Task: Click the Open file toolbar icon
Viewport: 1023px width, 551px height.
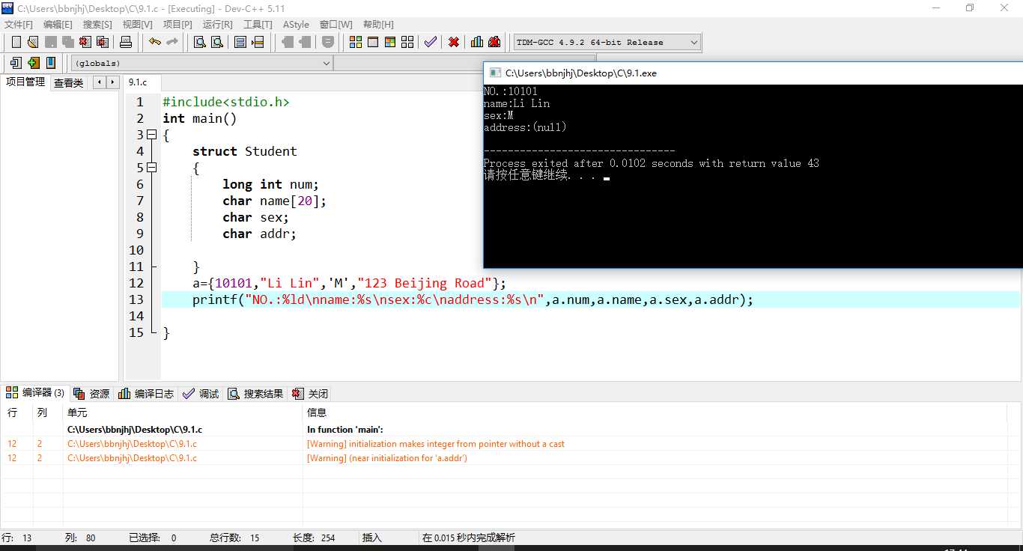Action: click(33, 42)
